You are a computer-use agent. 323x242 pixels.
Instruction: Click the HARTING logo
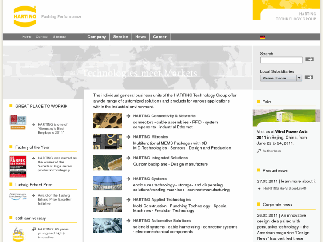(x=25, y=16)
